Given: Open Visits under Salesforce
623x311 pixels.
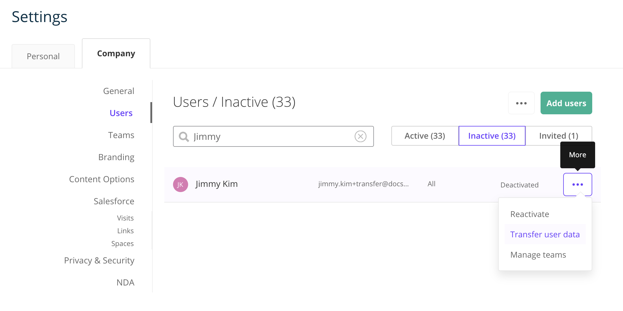Looking at the screenshot, I should (125, 218).
